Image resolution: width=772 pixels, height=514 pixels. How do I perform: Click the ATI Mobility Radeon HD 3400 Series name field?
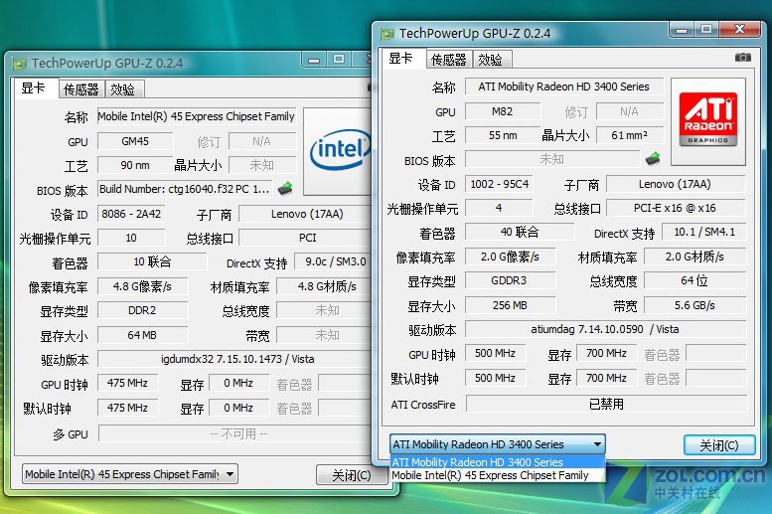(564, 86)
